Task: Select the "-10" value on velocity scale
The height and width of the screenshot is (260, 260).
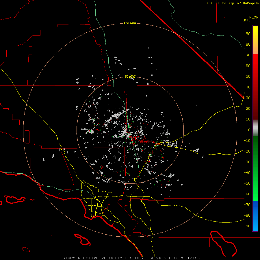Action: [247, 141]
